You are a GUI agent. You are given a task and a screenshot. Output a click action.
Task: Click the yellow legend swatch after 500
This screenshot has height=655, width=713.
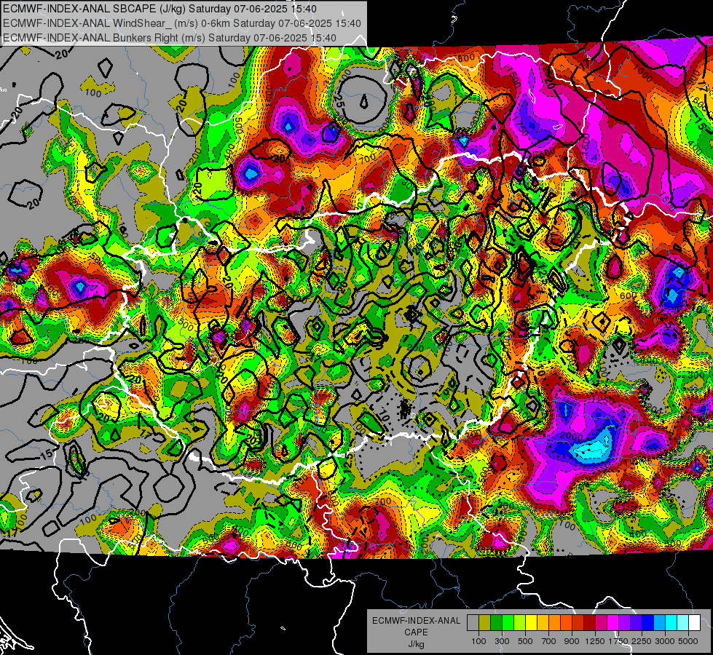tap(531, 623)
